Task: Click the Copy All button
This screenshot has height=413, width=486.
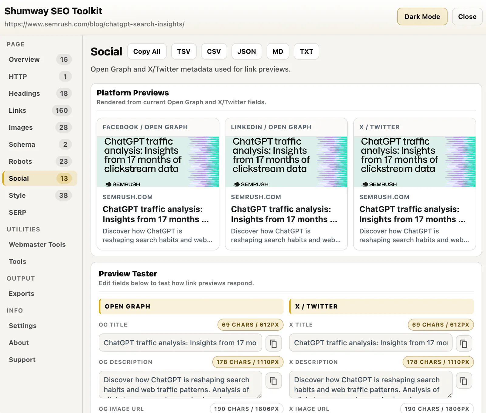Action: (x=147, y=51)
